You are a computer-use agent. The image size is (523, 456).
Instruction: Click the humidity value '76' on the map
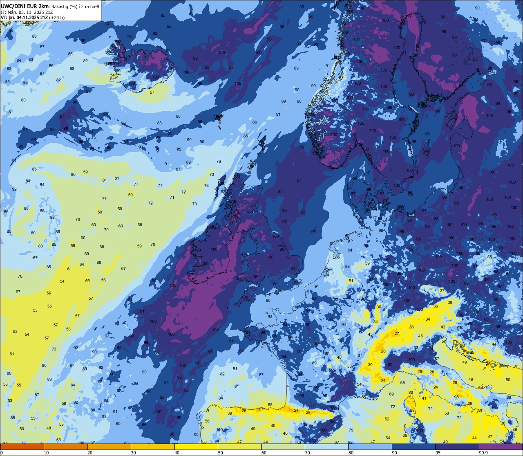coord(219,162)
